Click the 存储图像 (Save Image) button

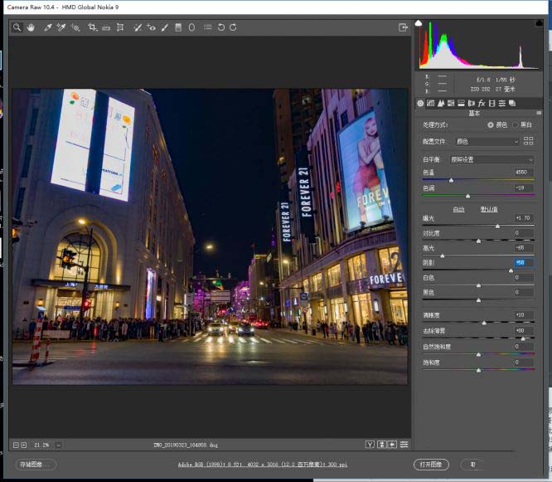click(36, 465)
